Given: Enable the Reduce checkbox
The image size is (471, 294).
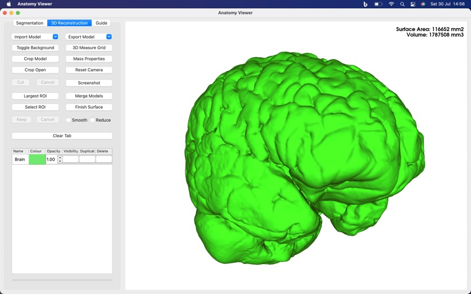Looking at the screenshot, I should coord(92,120).
